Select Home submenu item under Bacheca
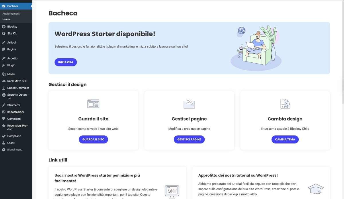 (6, 19)
